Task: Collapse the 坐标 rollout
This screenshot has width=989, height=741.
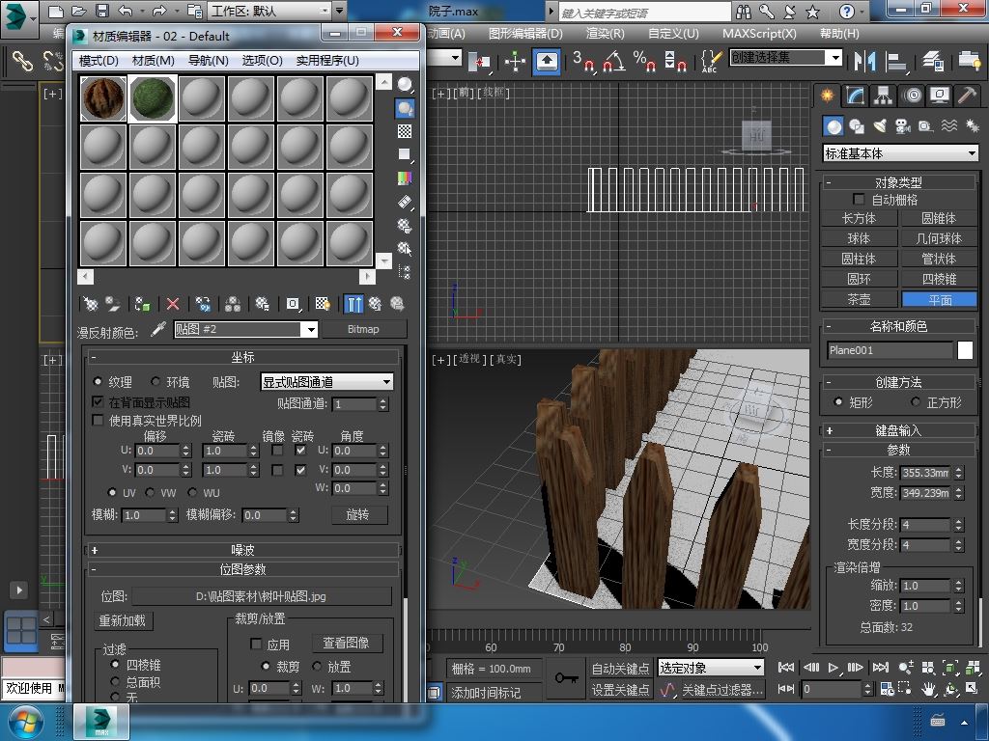Action: click(x=242, y=357)
